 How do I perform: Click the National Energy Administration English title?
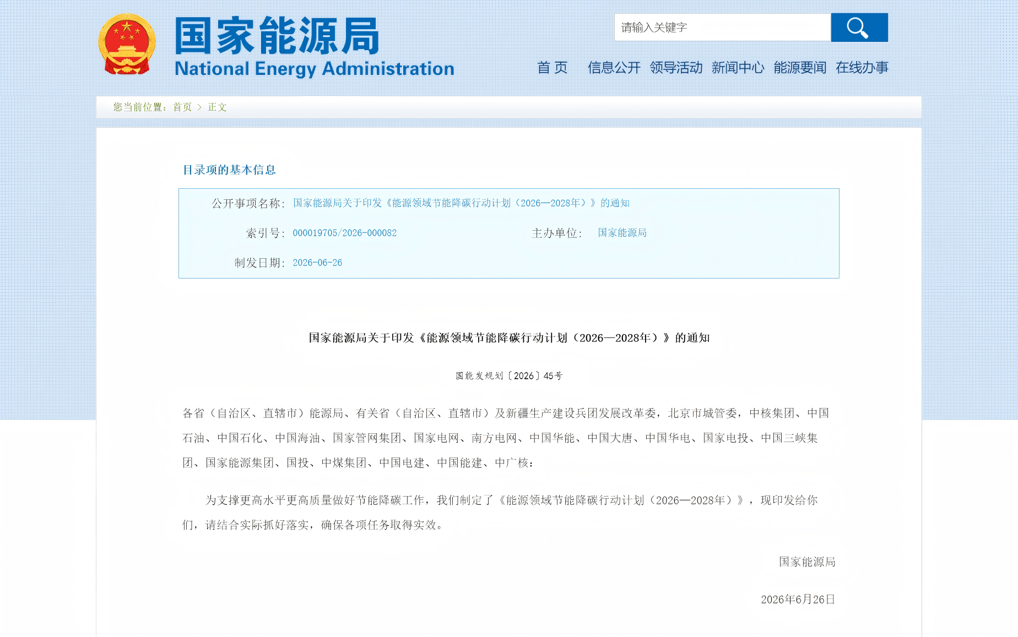(314, 69)
